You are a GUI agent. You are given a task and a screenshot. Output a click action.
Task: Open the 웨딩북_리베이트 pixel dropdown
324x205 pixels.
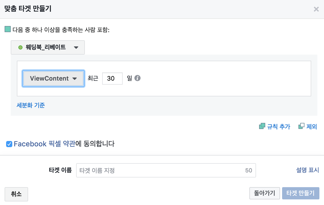[x=48, y=47]
